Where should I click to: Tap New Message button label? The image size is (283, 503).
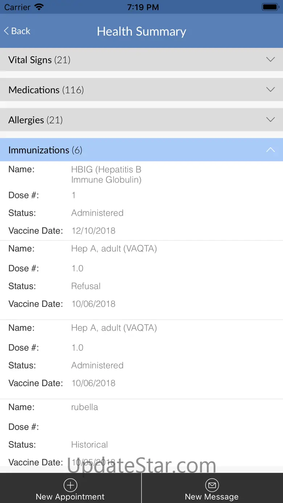pos(212,497)
